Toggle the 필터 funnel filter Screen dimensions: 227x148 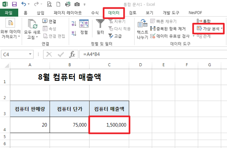click(x=100, y=27)
